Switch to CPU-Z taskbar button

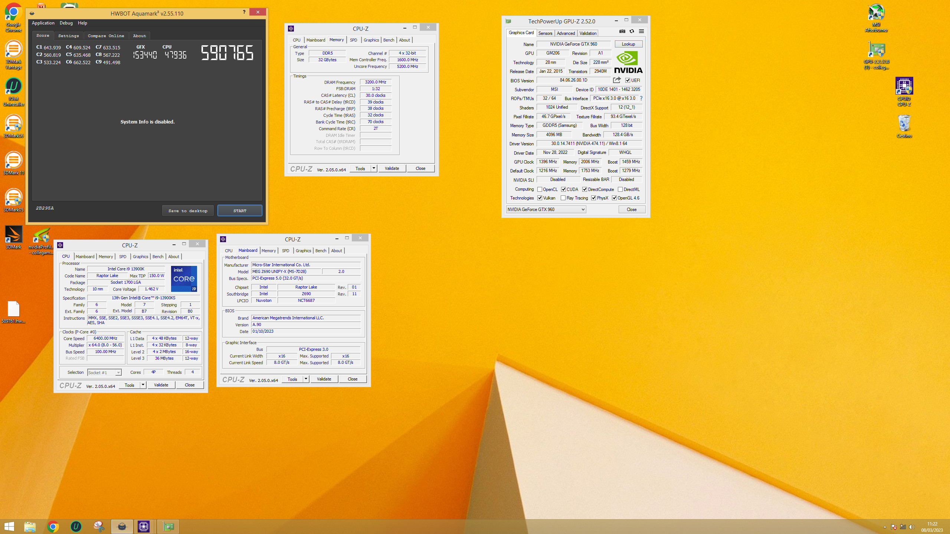pos(143,526)
